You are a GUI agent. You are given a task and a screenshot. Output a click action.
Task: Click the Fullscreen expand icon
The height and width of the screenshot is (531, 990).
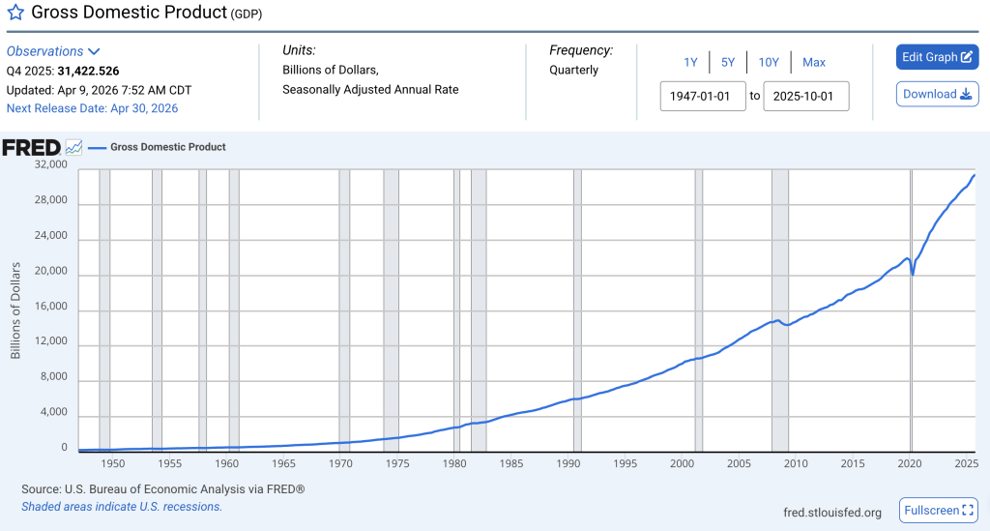[x=970, y=511]
